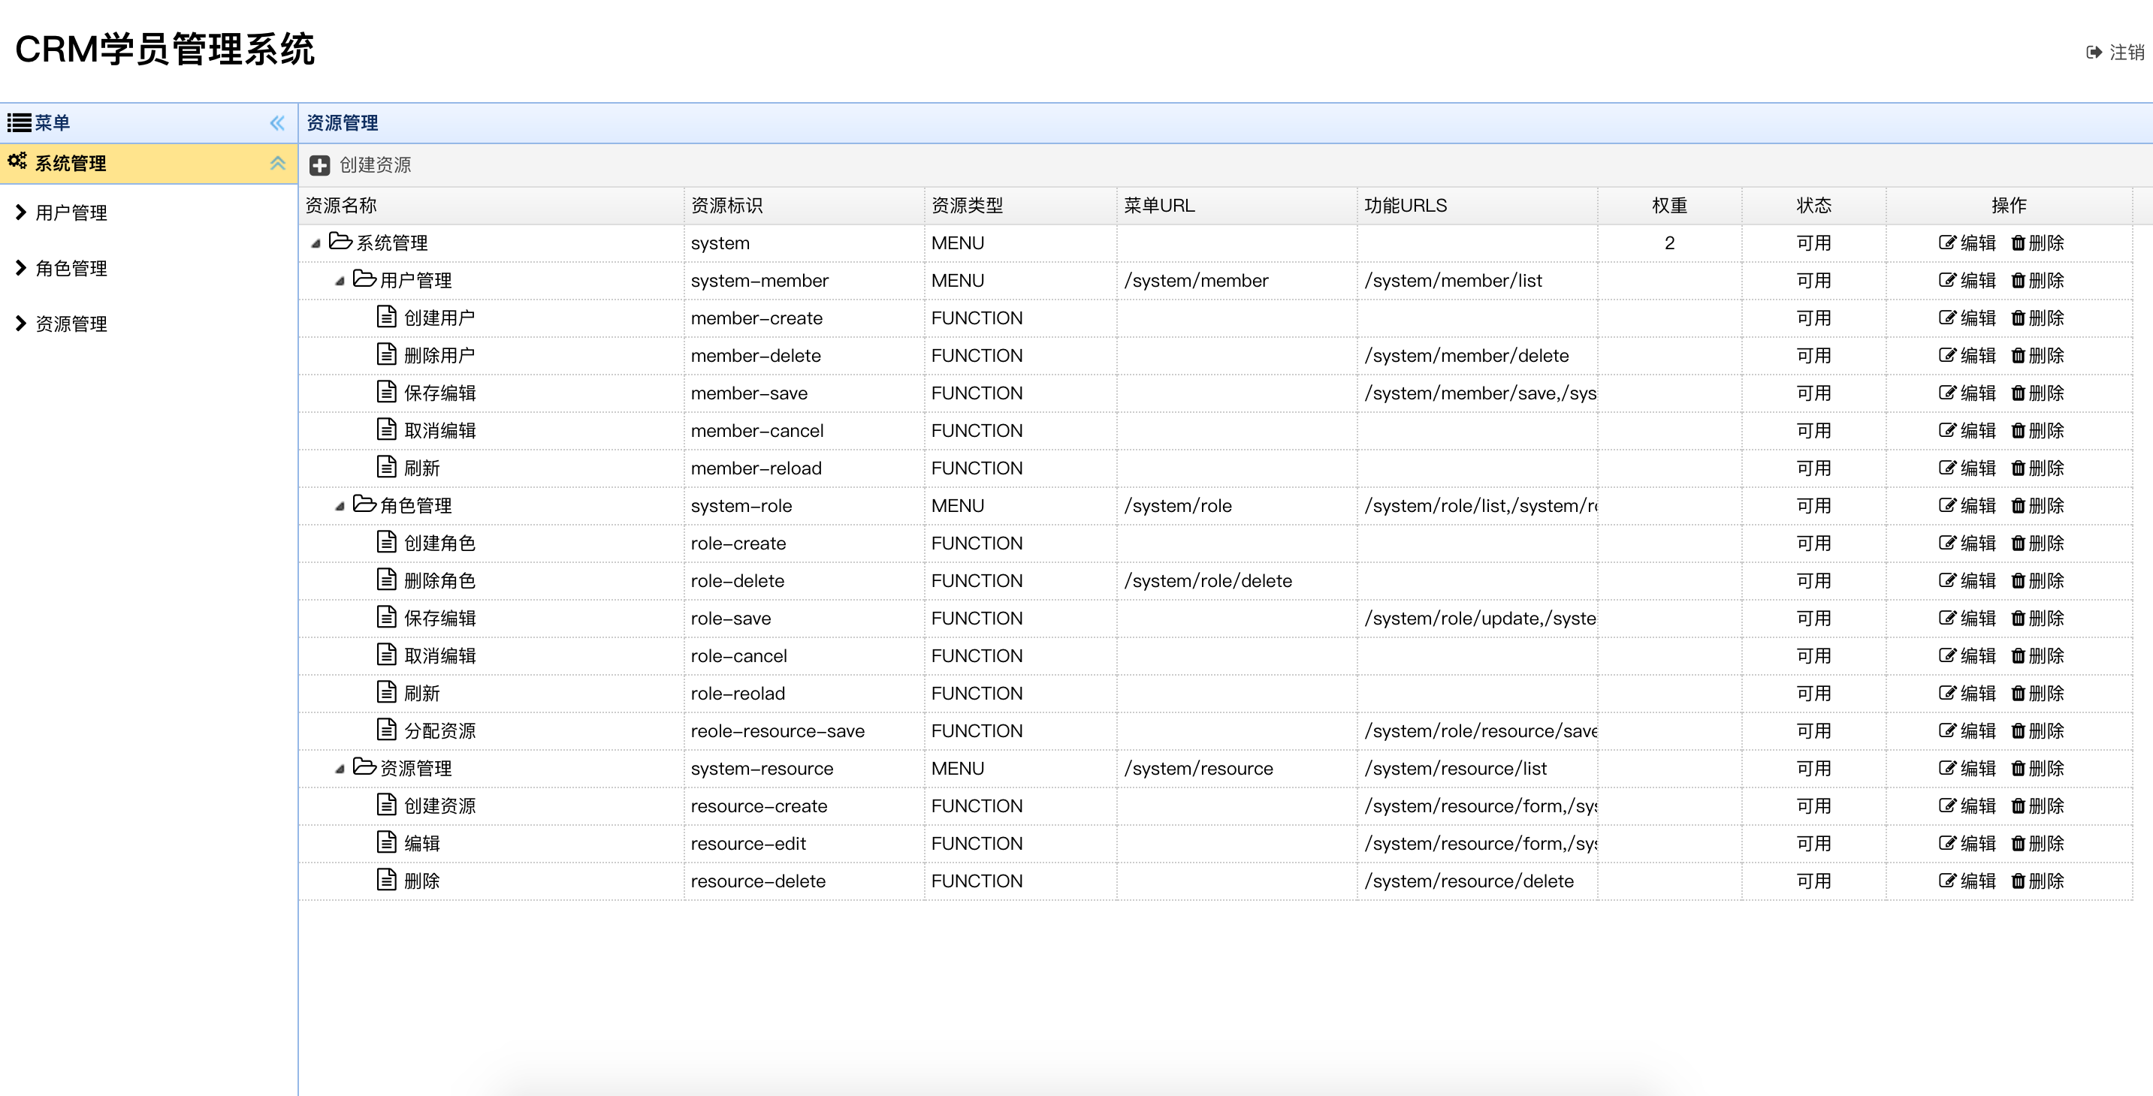Click the 资源名称 column header

491,206
